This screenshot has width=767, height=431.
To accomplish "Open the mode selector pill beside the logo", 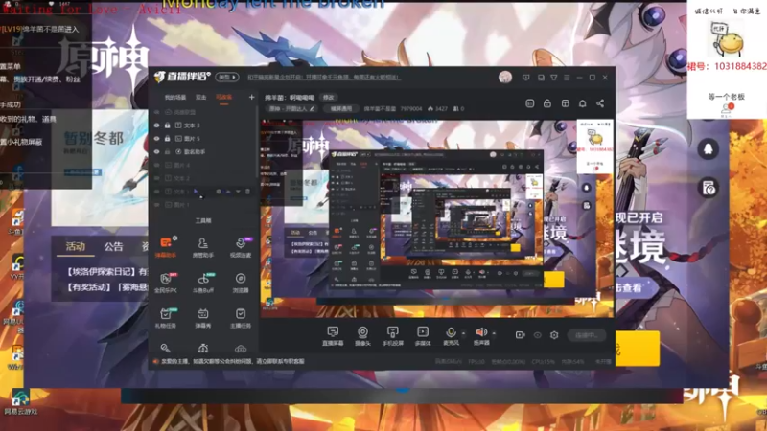I will point(227,78).
